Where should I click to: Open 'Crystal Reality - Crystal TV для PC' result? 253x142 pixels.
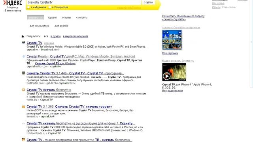point(81,56)
